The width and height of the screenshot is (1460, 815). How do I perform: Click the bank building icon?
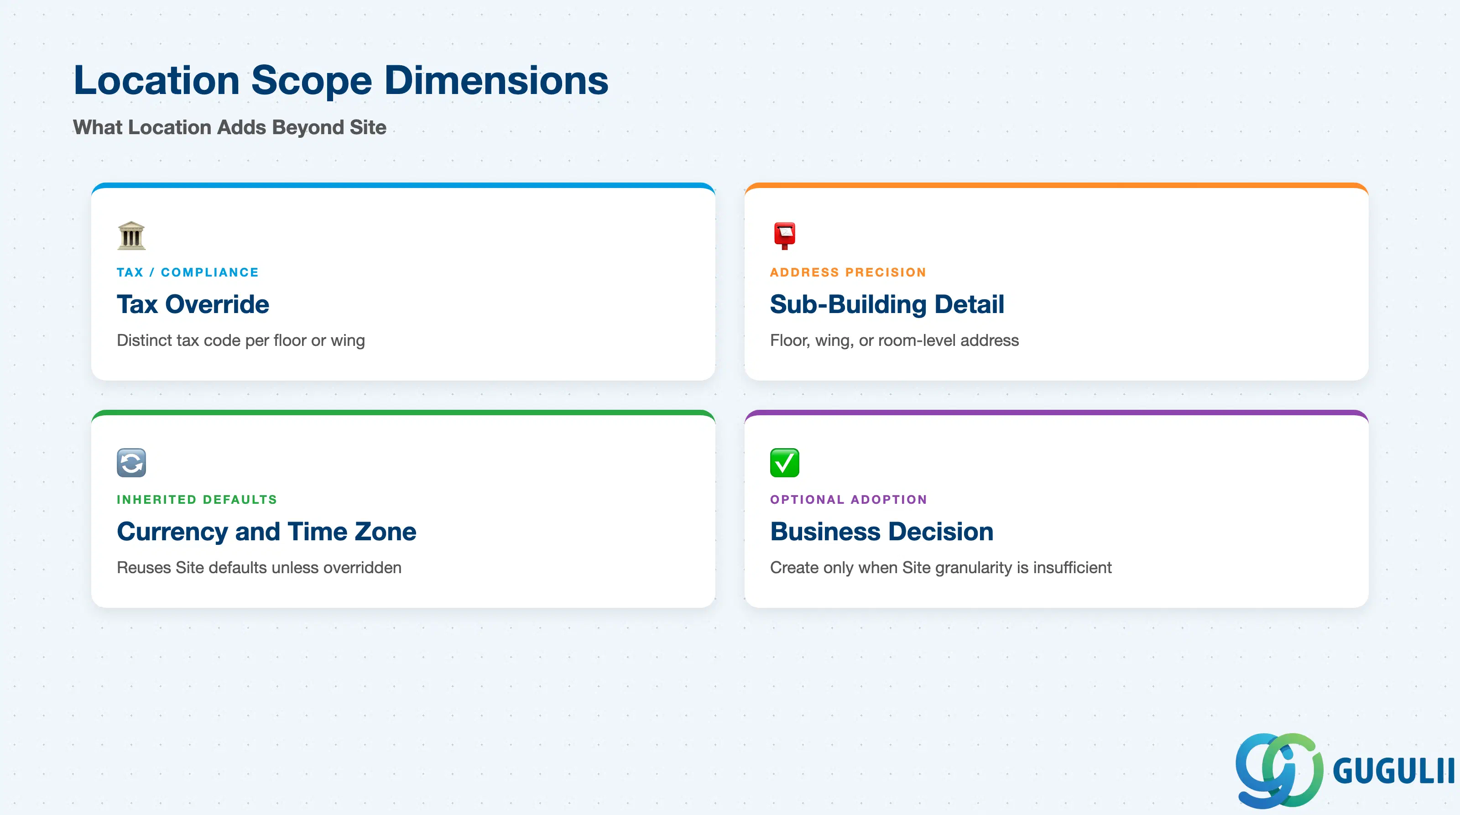131,236
